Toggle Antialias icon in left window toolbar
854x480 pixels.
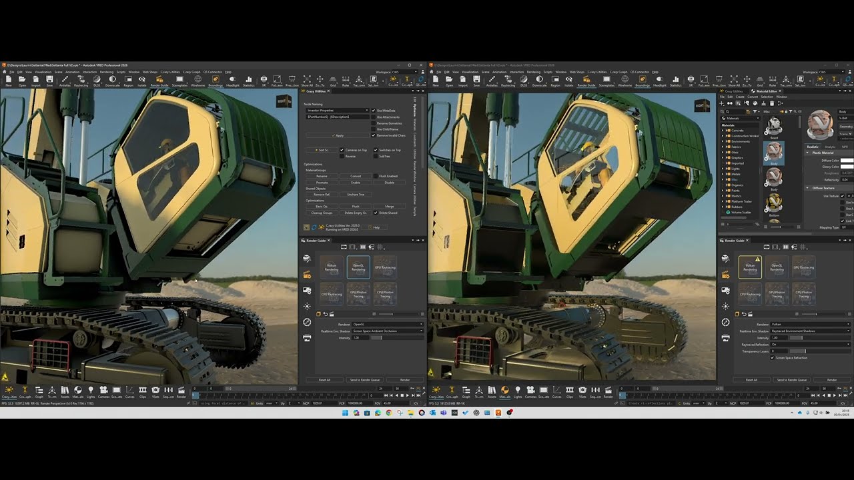(x=65, y=81)
